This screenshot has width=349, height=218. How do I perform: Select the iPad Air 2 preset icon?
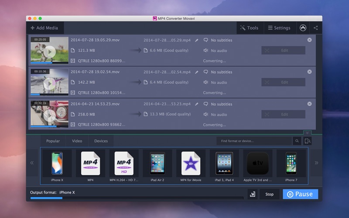[x=157, y=163]
